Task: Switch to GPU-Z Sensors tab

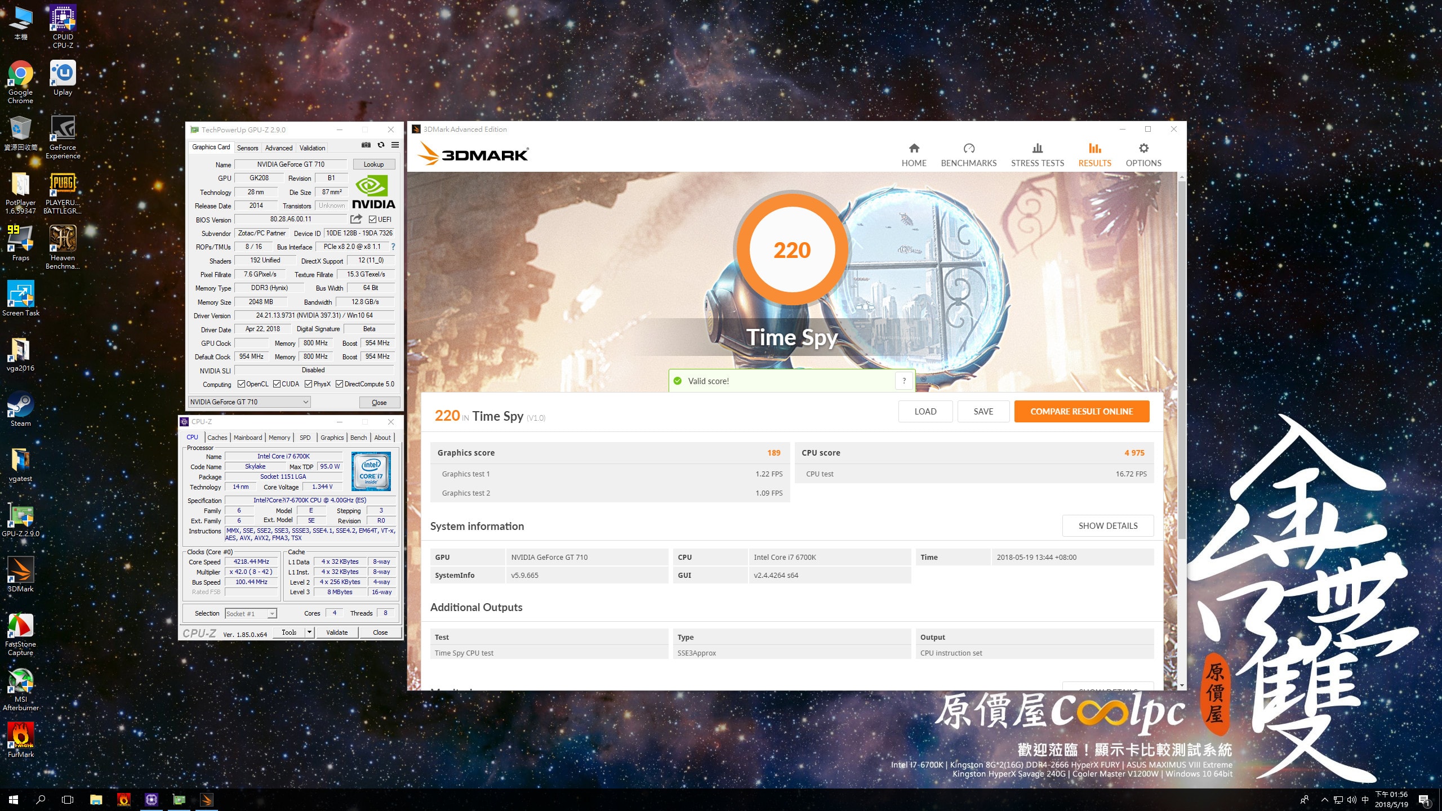Action: [247, 148]
